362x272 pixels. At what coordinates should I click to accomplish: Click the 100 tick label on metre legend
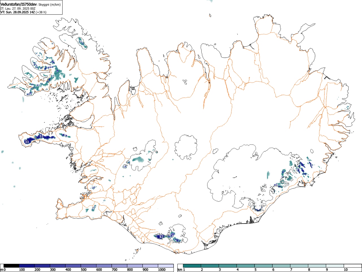(x=22, y=270)
